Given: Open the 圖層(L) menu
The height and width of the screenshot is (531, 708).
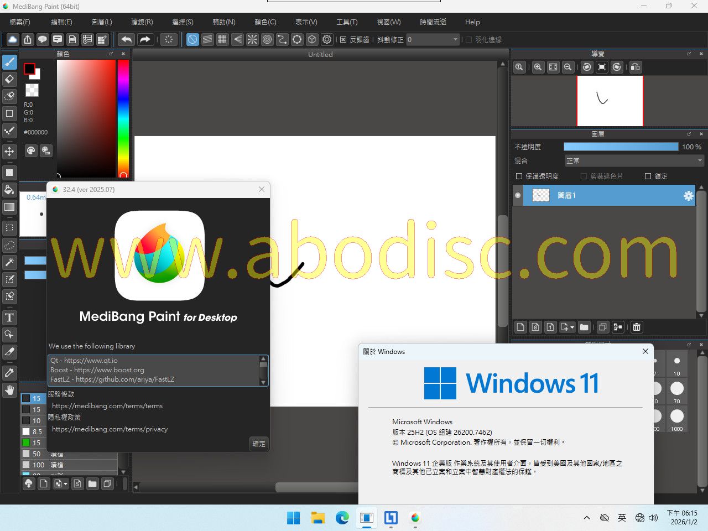Looking at the screenshot, I should [x=101, y=22].
